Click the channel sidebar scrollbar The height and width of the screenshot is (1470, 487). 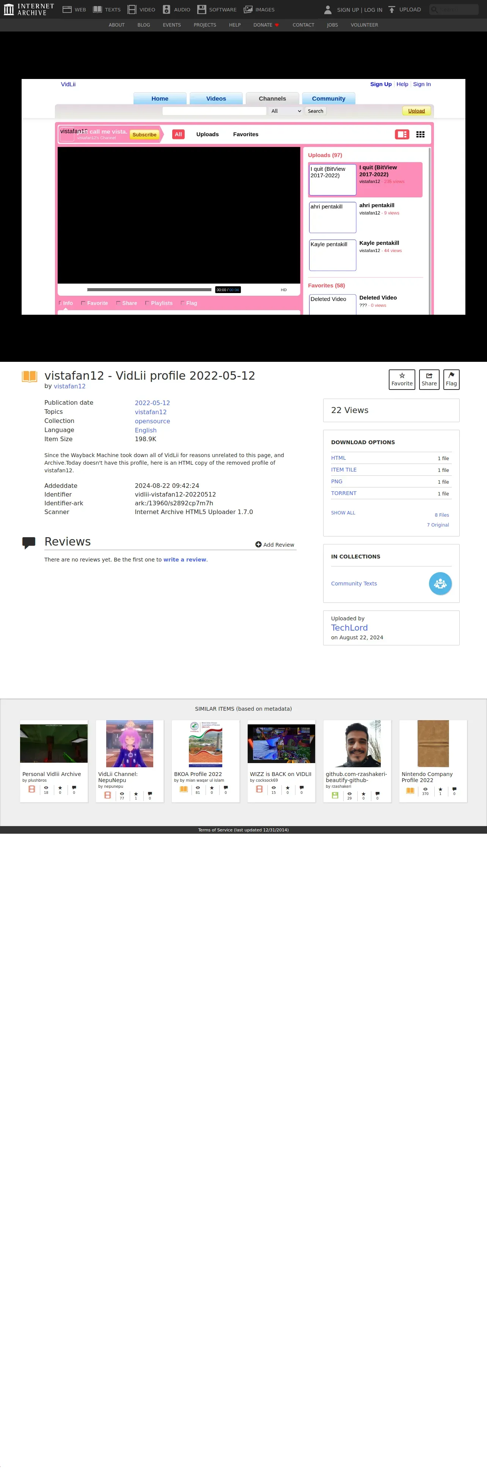tap(429, 230)
